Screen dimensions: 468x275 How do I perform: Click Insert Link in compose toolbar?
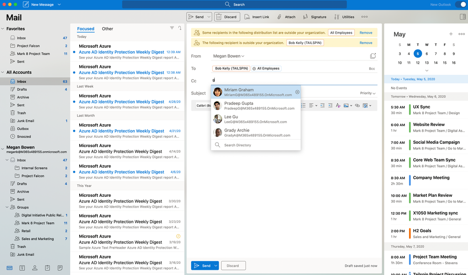tap(257, 17)
